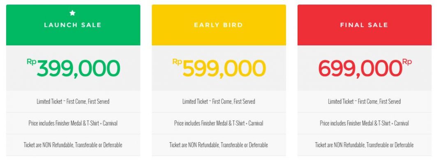
Task: Click Finisher Medal row in Early Bird card
Action: click(x=219, y=123)
